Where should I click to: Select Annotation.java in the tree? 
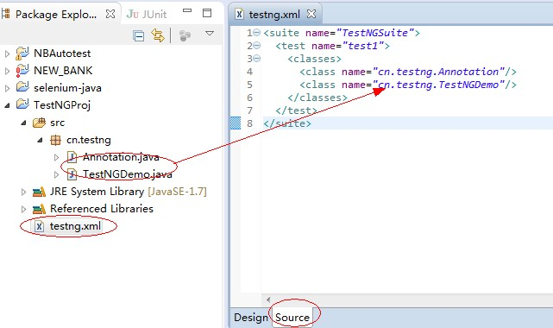tap(121, 157)
